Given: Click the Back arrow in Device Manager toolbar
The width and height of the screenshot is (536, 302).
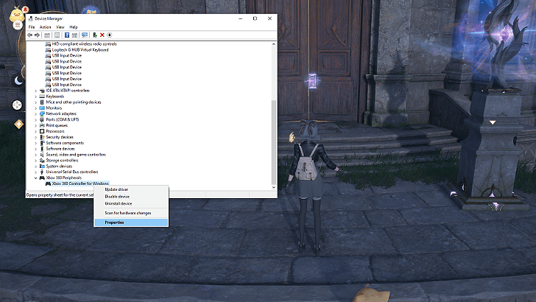Looking at the screenshot, I should click(29, 35).
